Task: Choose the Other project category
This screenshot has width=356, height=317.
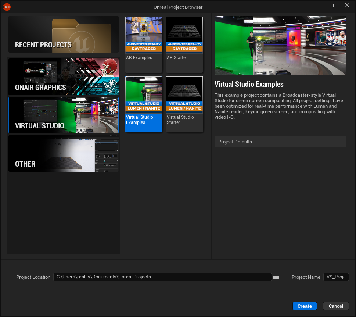Action: point(64,153)
